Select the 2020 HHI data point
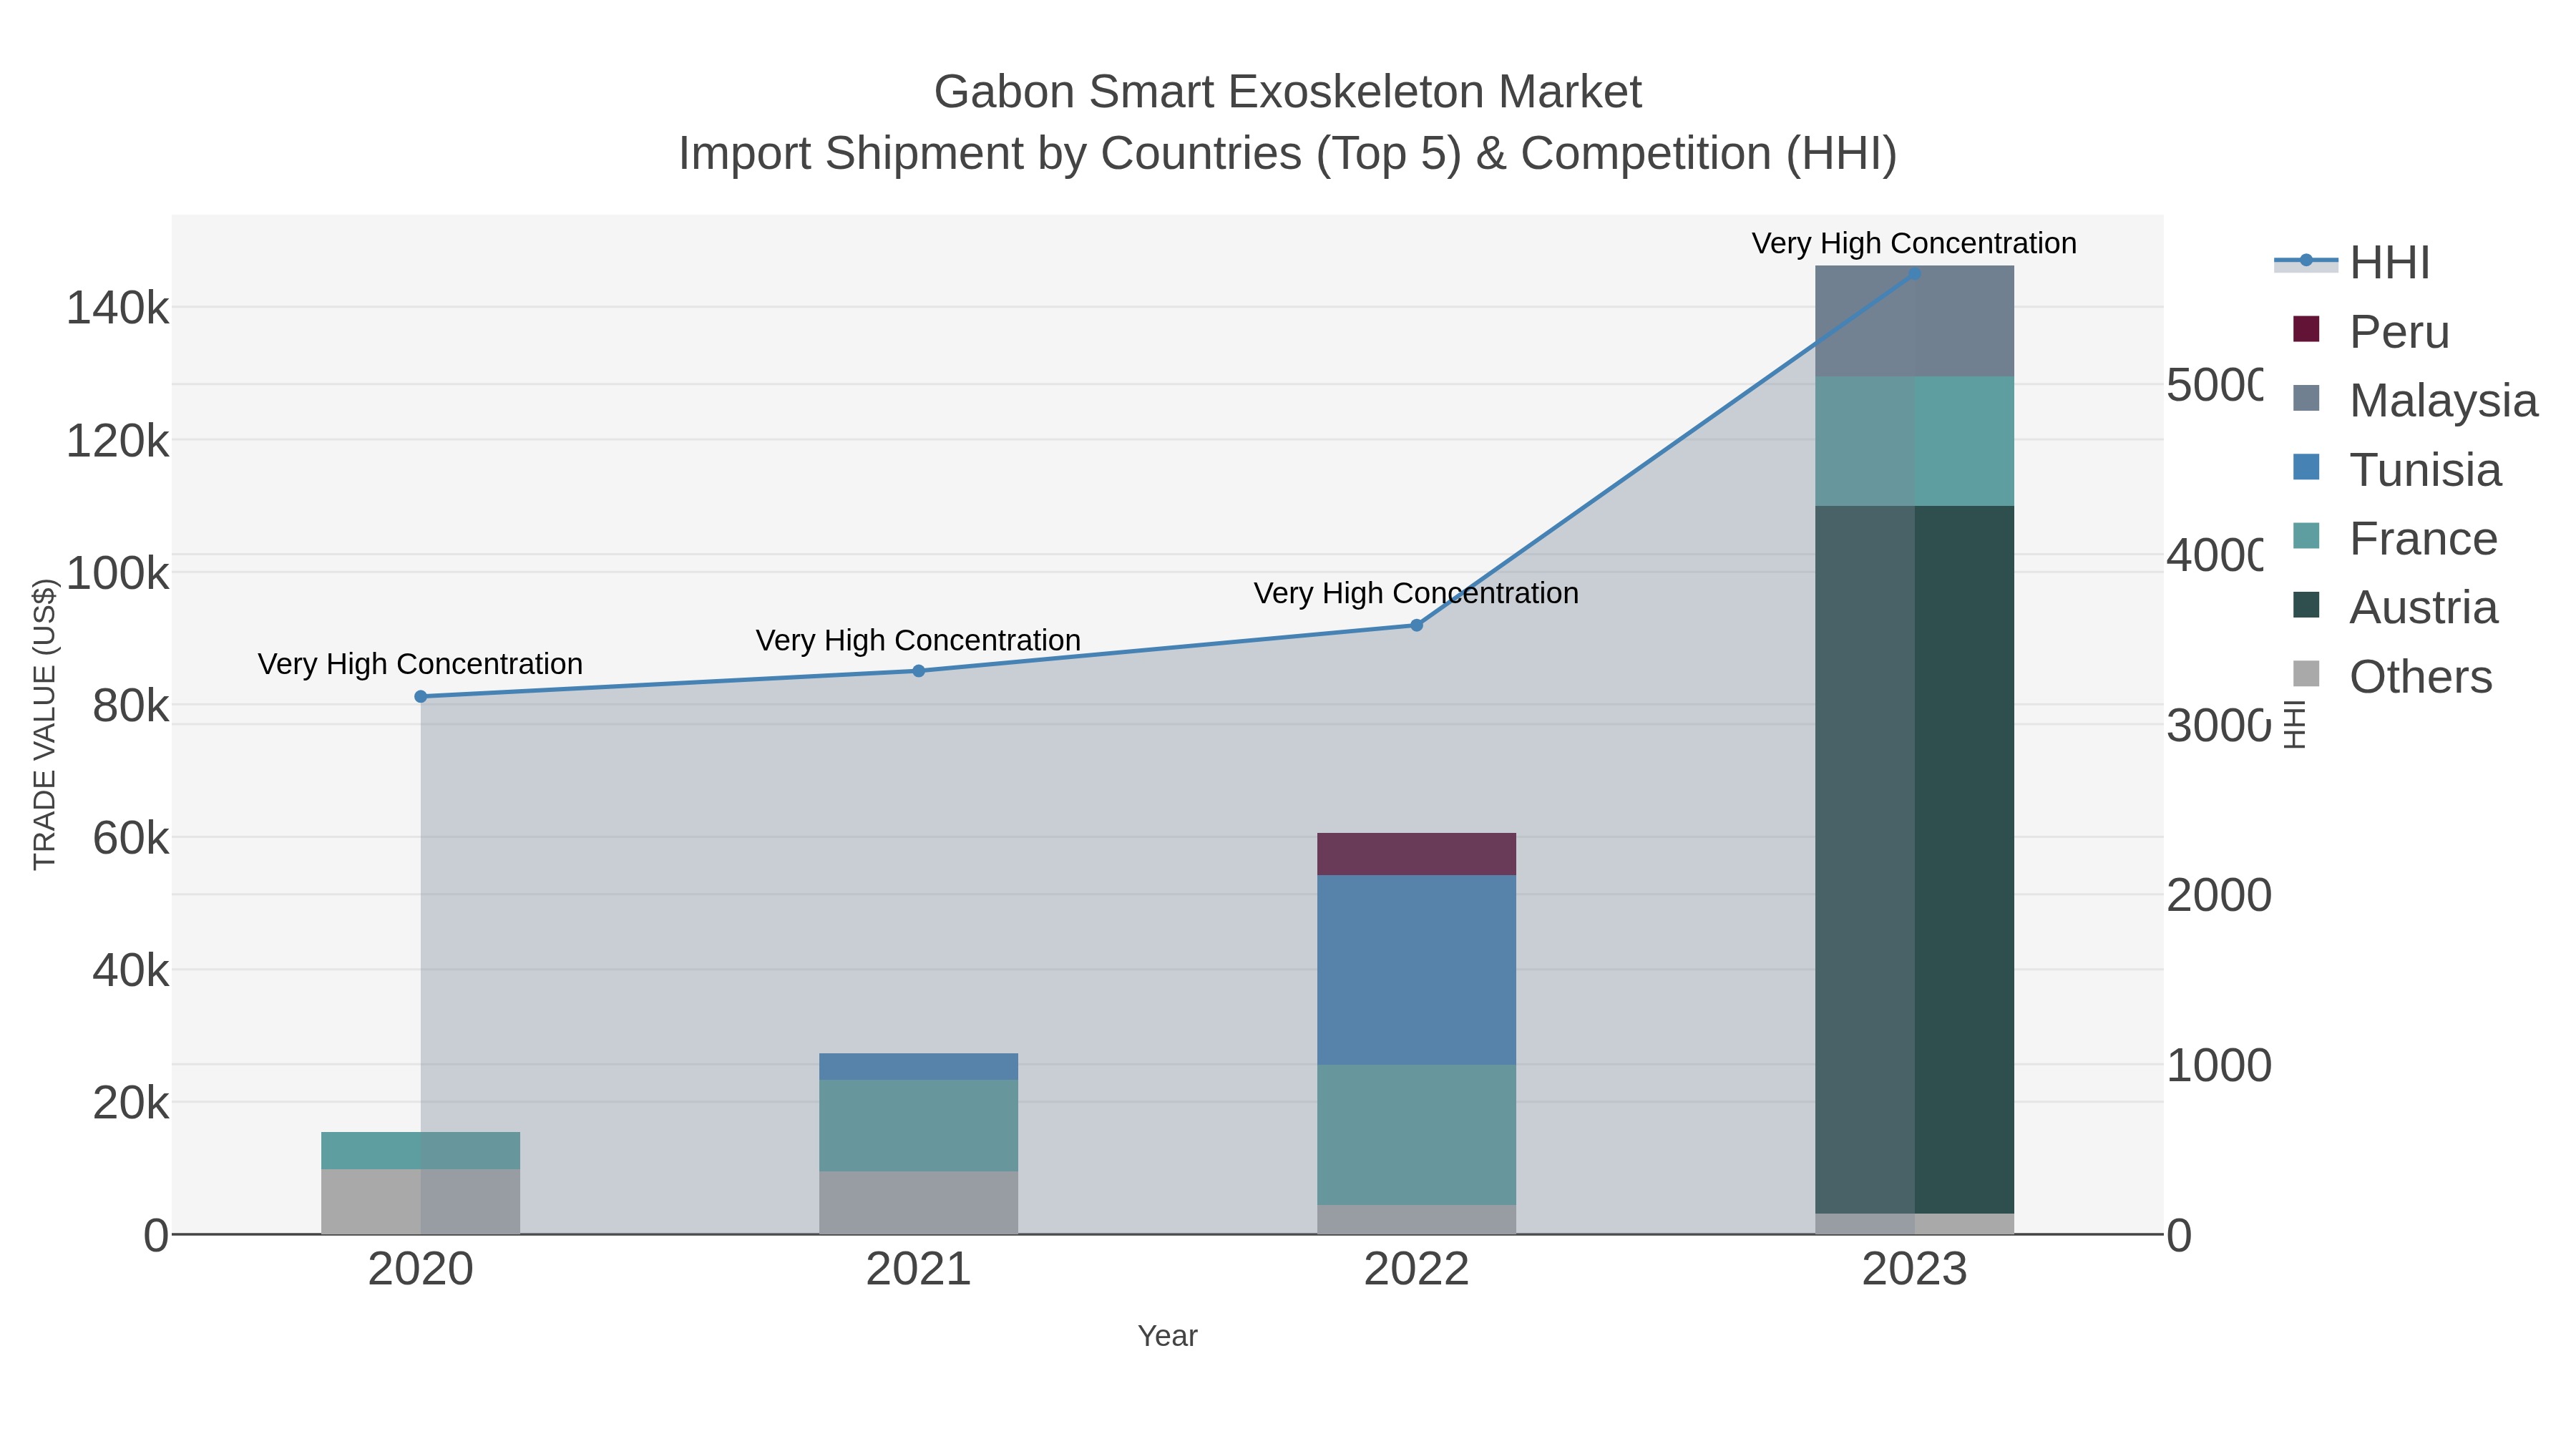 click(x=421, y=697)
